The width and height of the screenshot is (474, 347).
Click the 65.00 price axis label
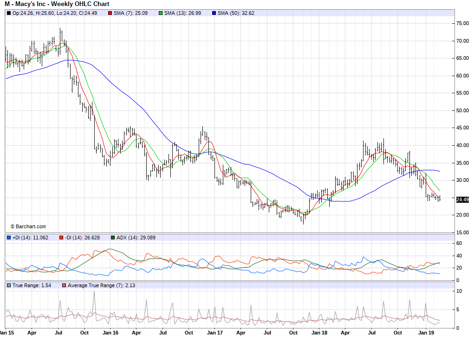pyautogui.click(x=462, y=58)
